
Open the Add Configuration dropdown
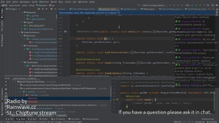(x=154, y=5)
